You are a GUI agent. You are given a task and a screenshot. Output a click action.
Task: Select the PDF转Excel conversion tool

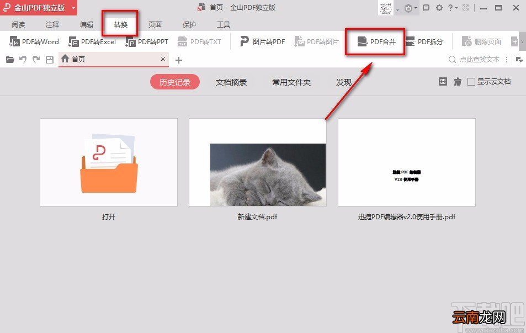click(92, 41)
